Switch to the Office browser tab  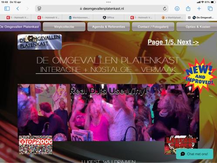tap(108, 17)
